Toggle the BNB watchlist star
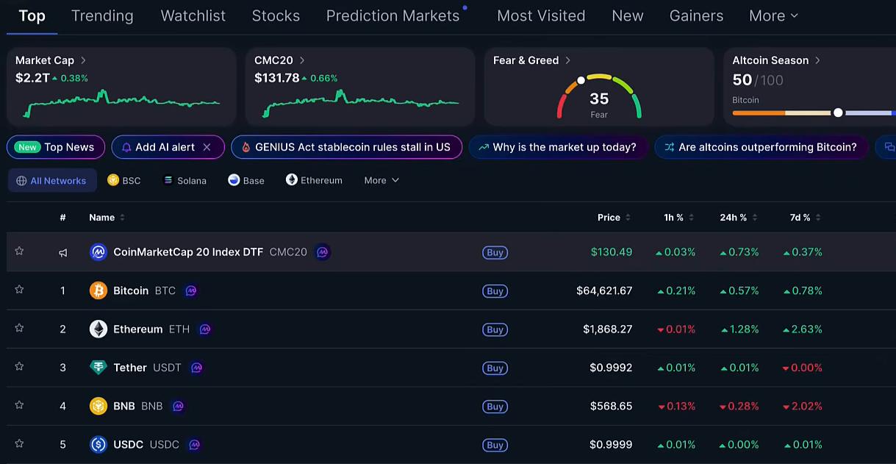 pos(19,405)
